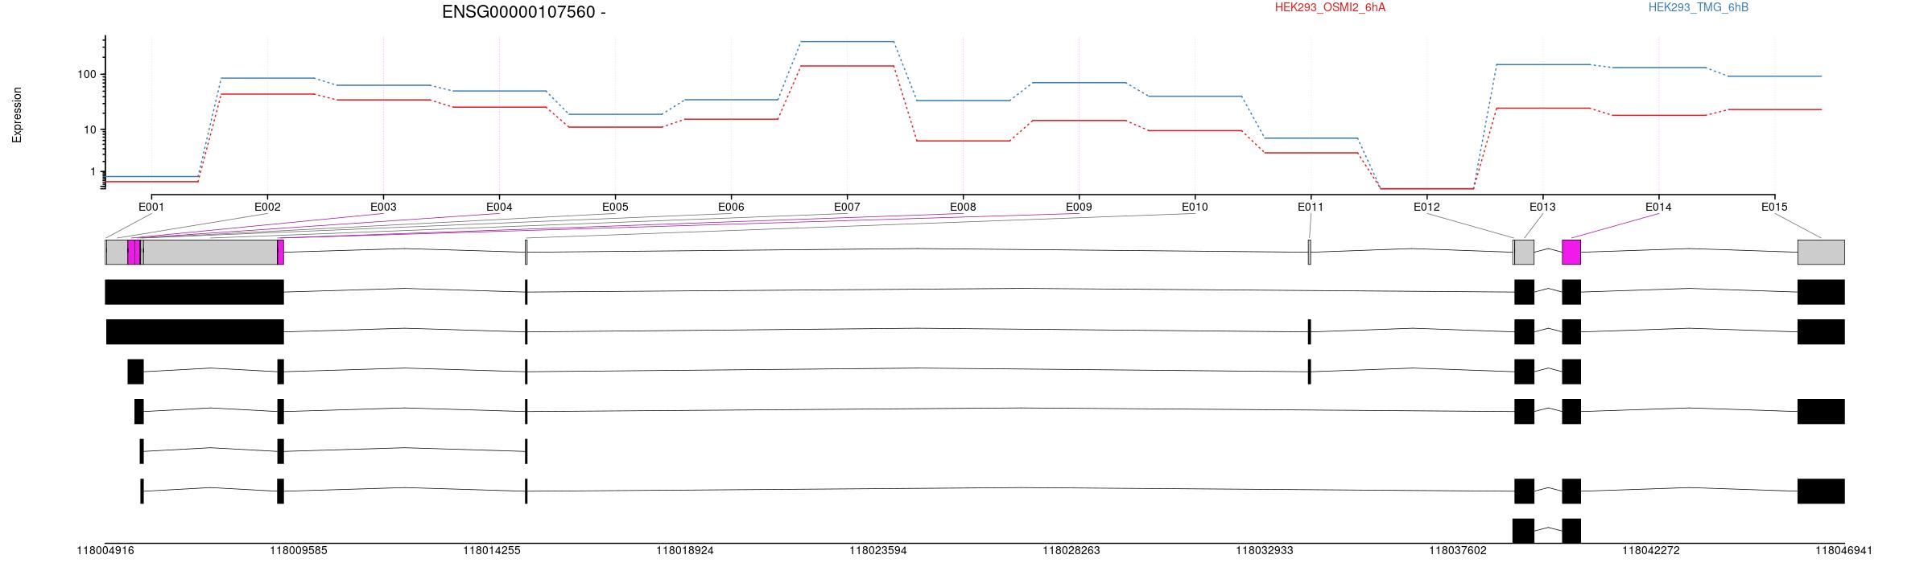Click the blue expression segment above E002
1932x563 pixels.
point(267,78)
